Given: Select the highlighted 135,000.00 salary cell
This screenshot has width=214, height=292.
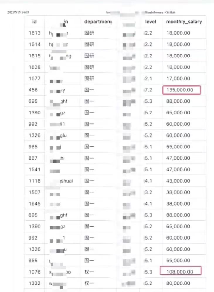Looking at the screenshot, I should coord(182,90).
